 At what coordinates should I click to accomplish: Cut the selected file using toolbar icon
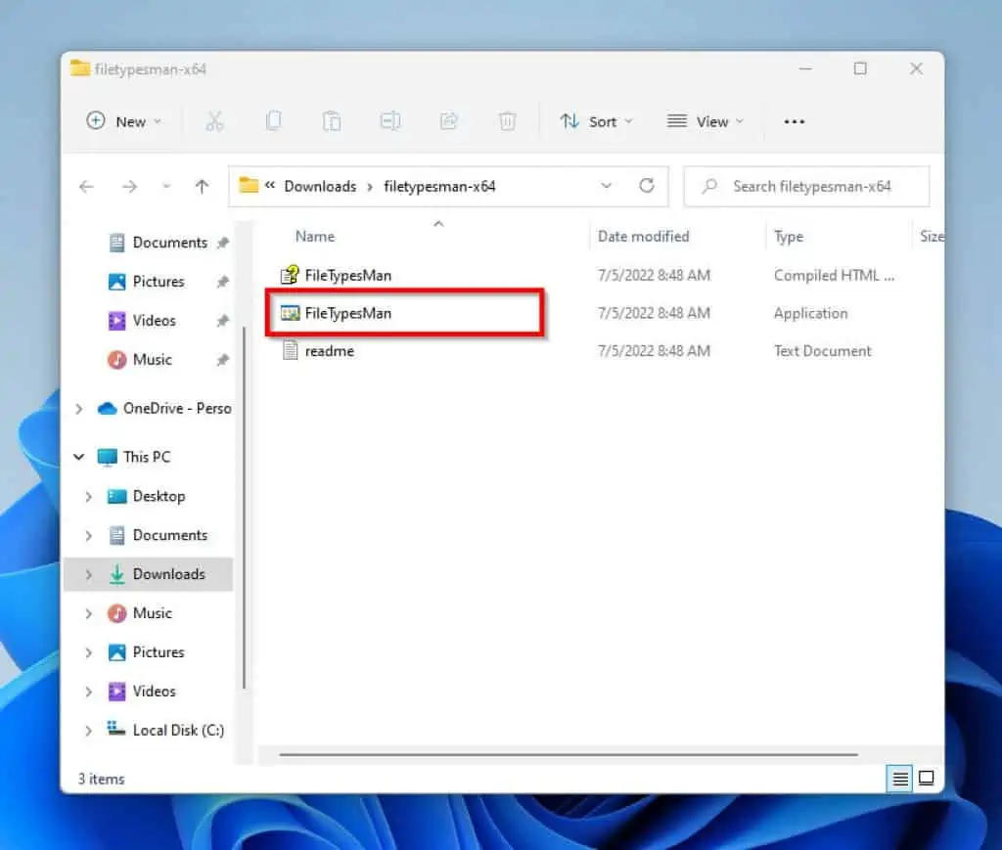(x=215, y=120)
